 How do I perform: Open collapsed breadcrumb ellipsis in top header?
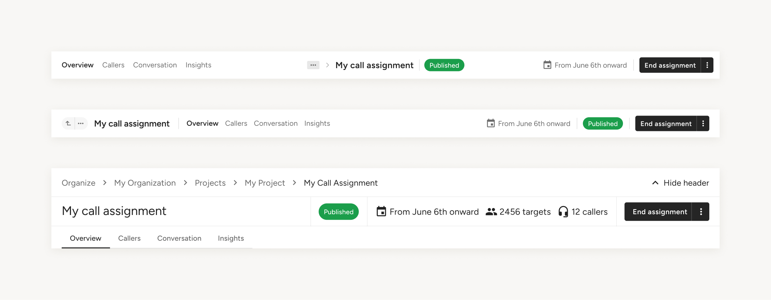(x=313, y=65)
